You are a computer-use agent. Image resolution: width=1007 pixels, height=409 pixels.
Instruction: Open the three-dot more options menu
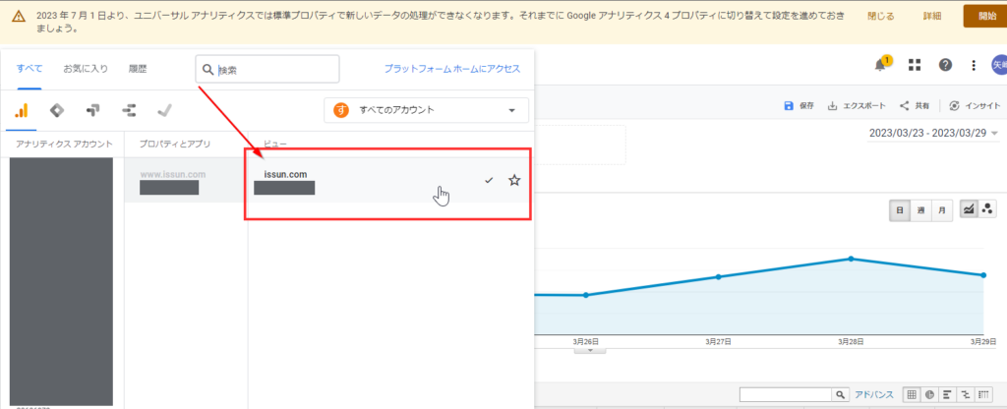tap(975, 65)
